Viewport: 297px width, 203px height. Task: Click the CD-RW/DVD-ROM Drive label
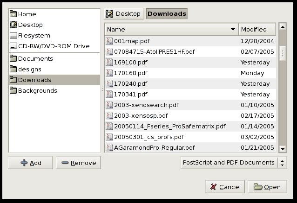tap(54, 46)
